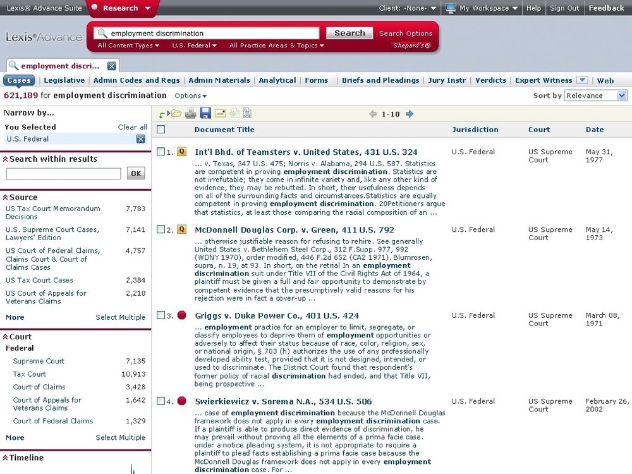
Task: Collapse the Search within results section
Action: point(5,159)
